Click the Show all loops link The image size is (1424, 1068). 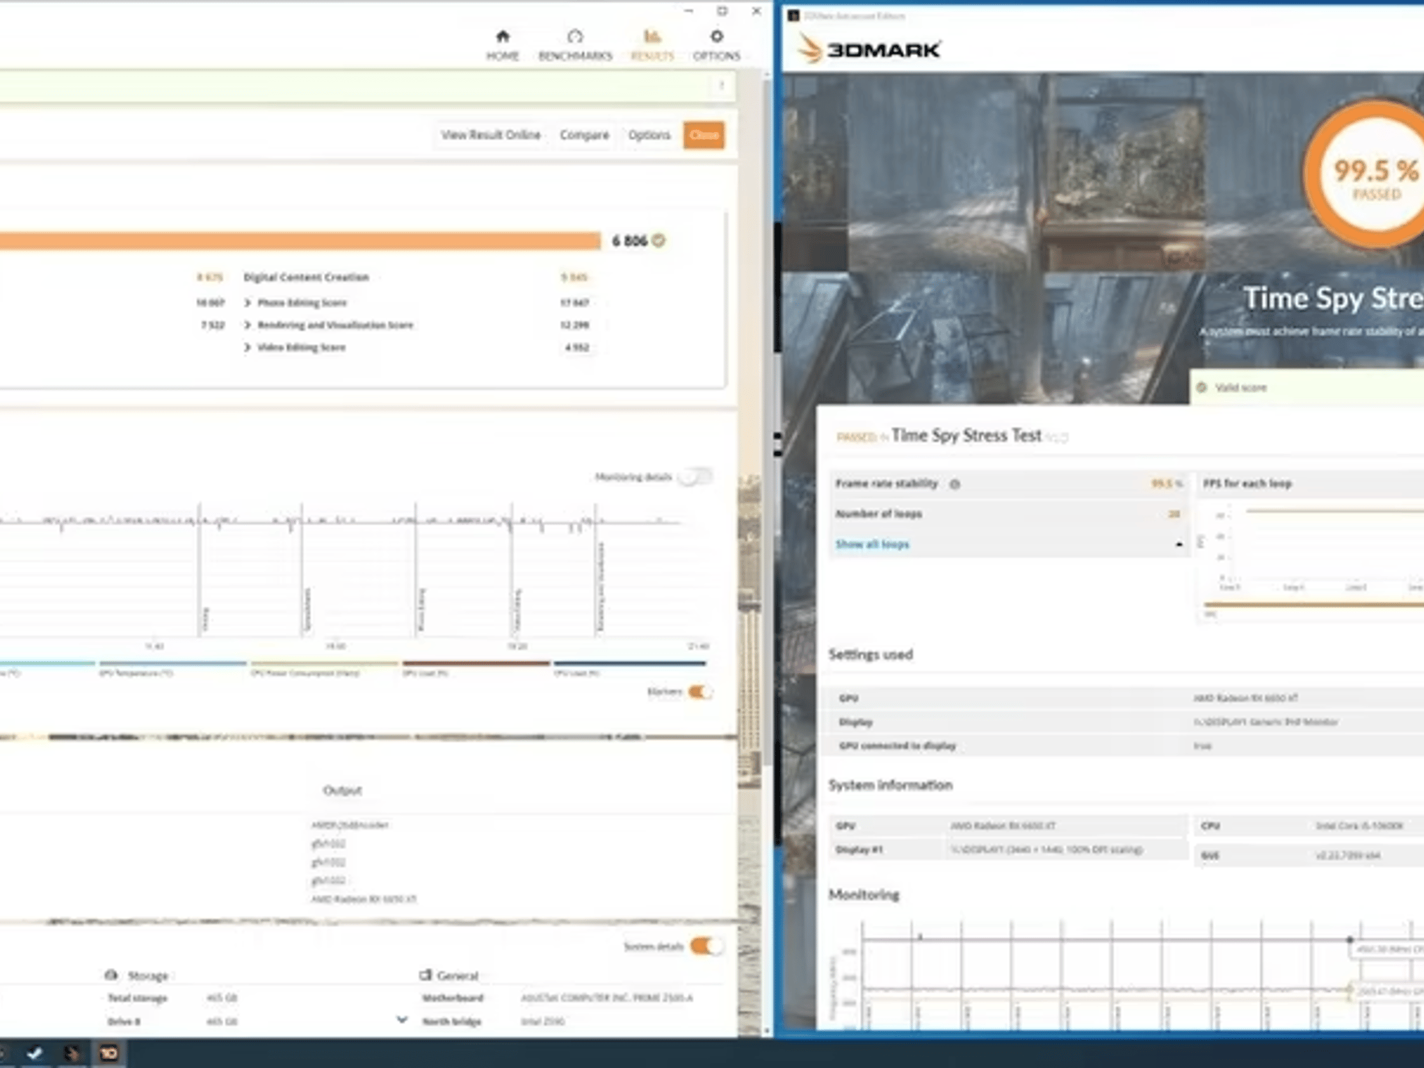click(x=872, y=544)
